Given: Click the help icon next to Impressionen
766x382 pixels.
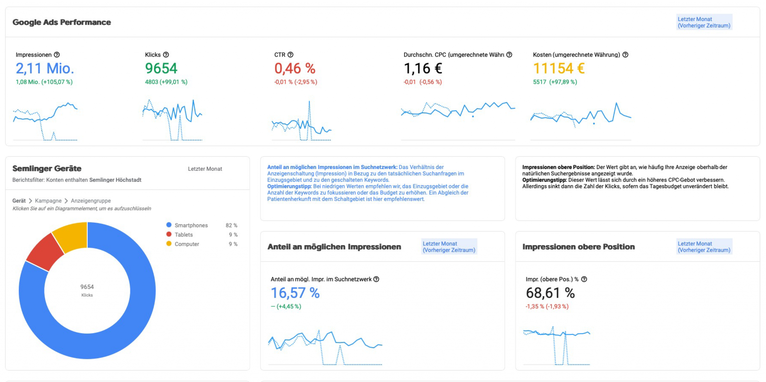Looking at the screenshot, I should 57,55.
